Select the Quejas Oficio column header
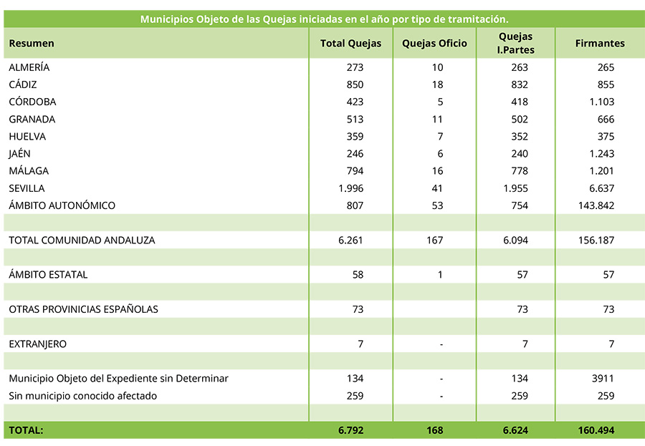 [x=434, y=44]
